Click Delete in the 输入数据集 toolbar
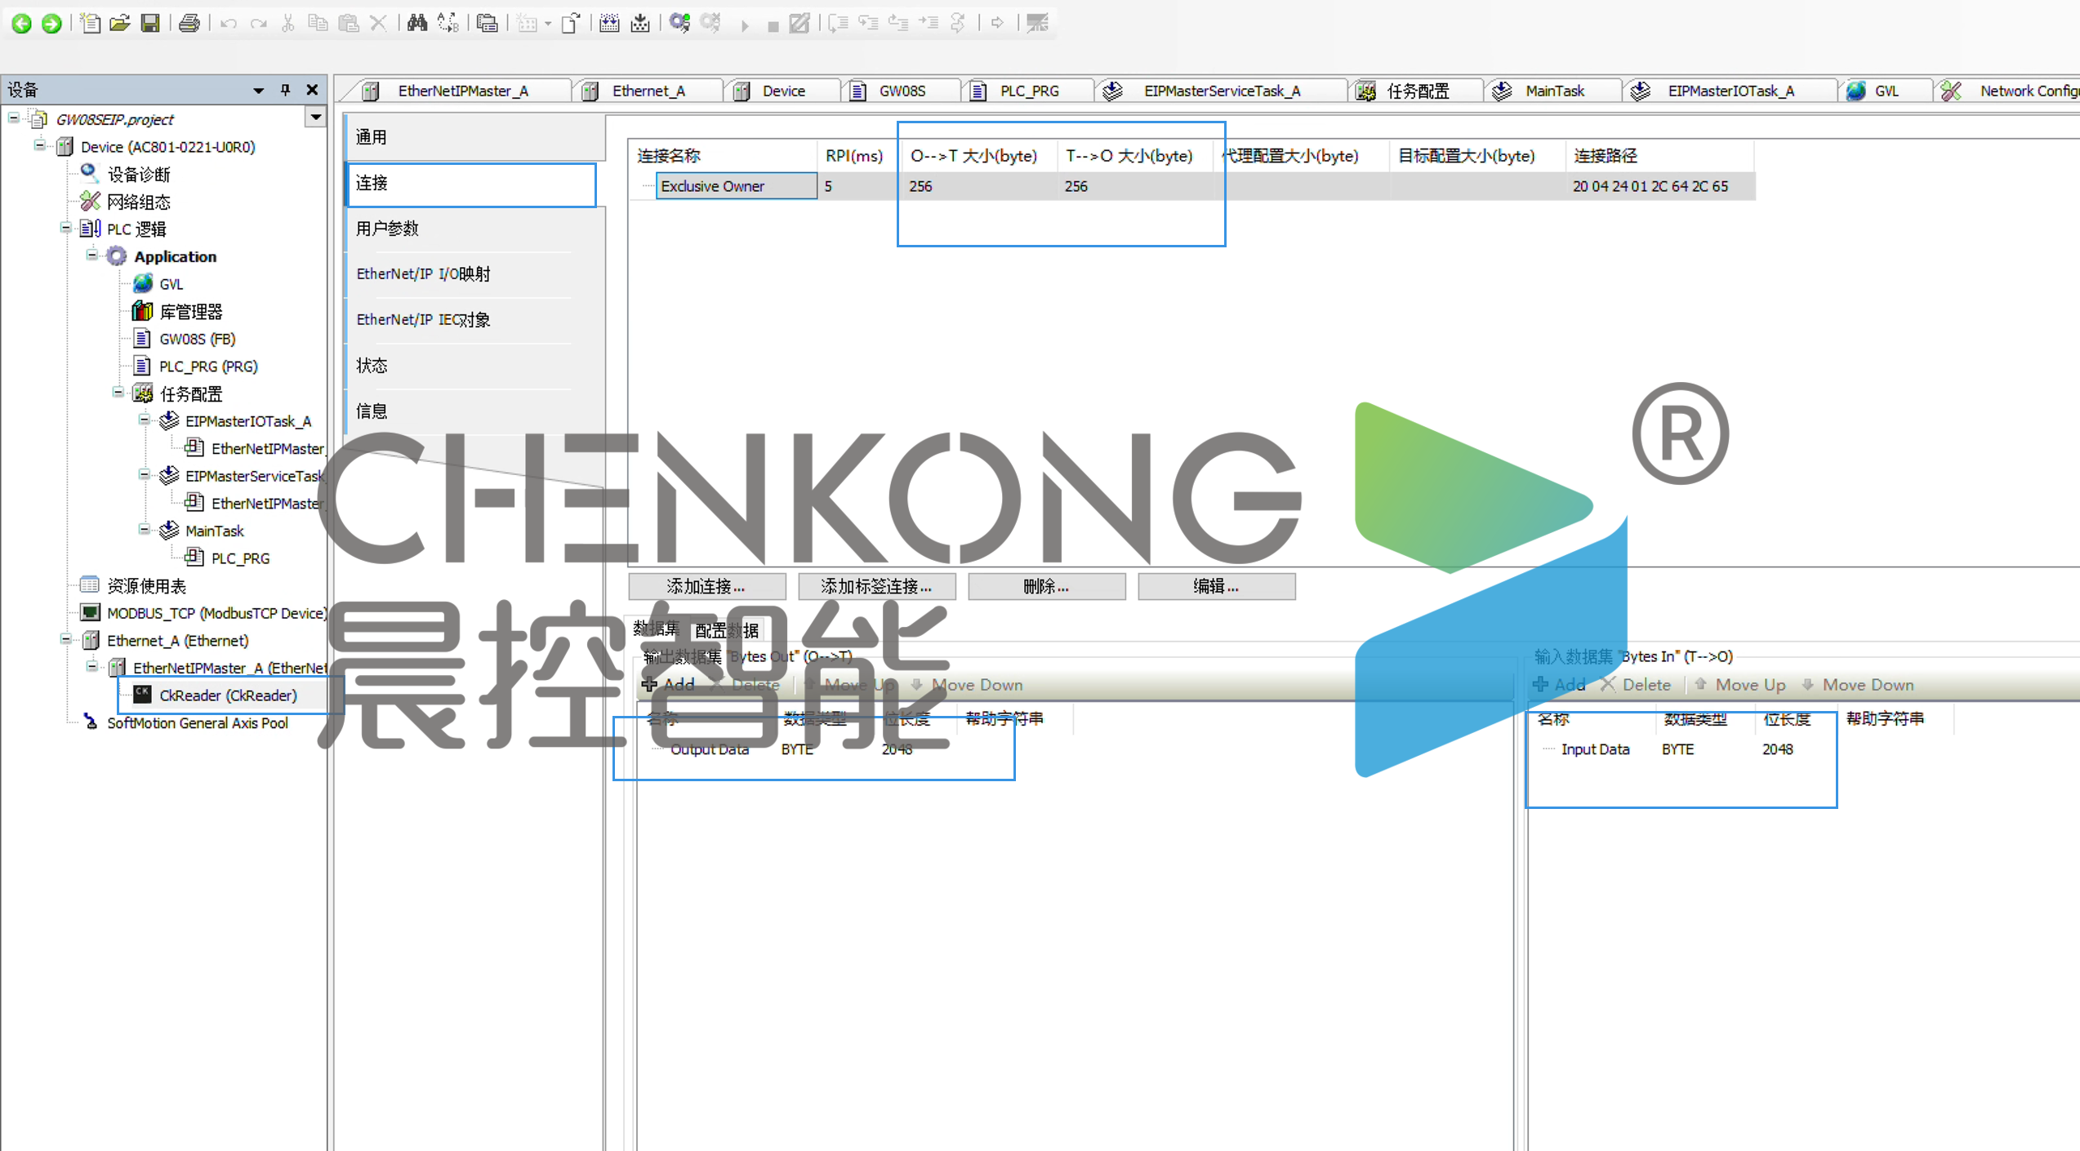Viewport: 2080px width, 1151px height. (1636, 685)
